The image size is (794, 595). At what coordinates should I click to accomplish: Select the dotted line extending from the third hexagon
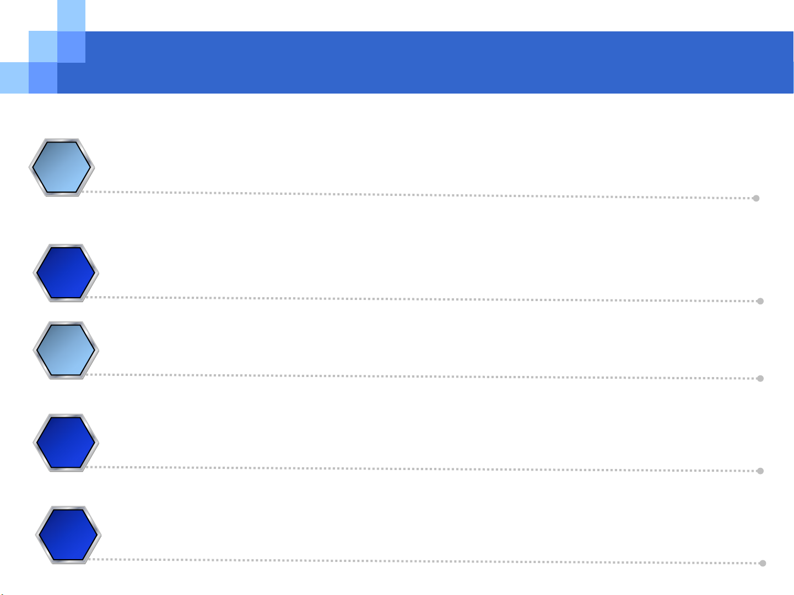point(423,376)
